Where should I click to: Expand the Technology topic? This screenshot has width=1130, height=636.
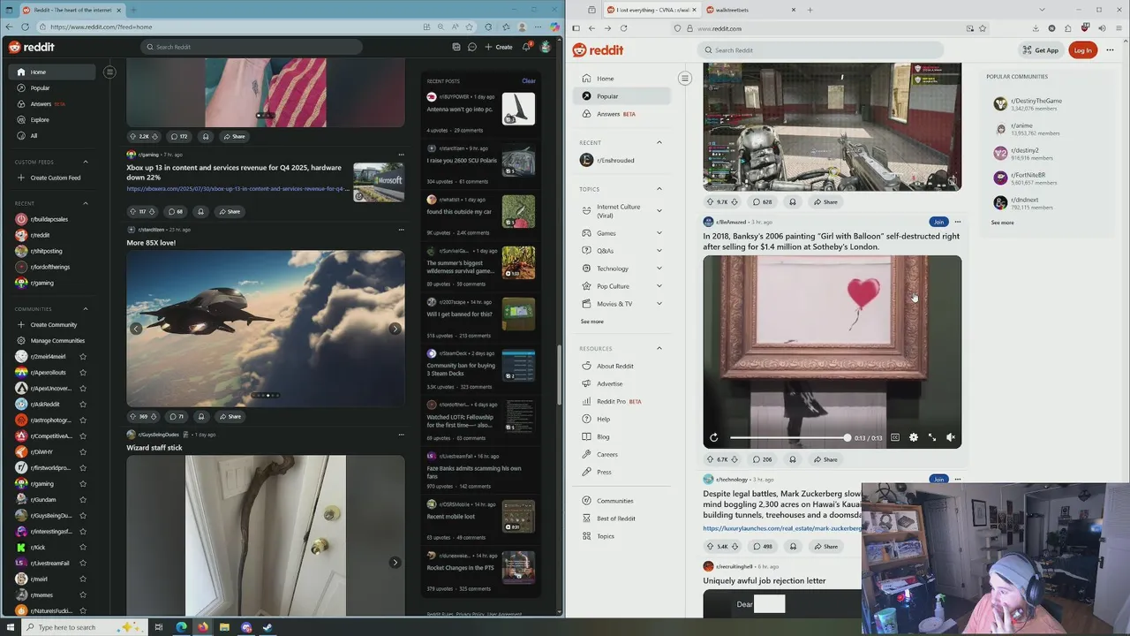[x=659, y=269]
